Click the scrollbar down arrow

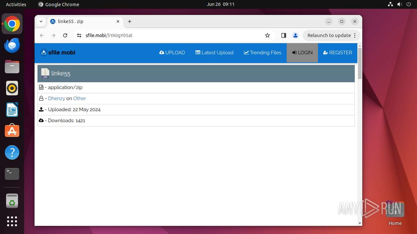point(360,223)
